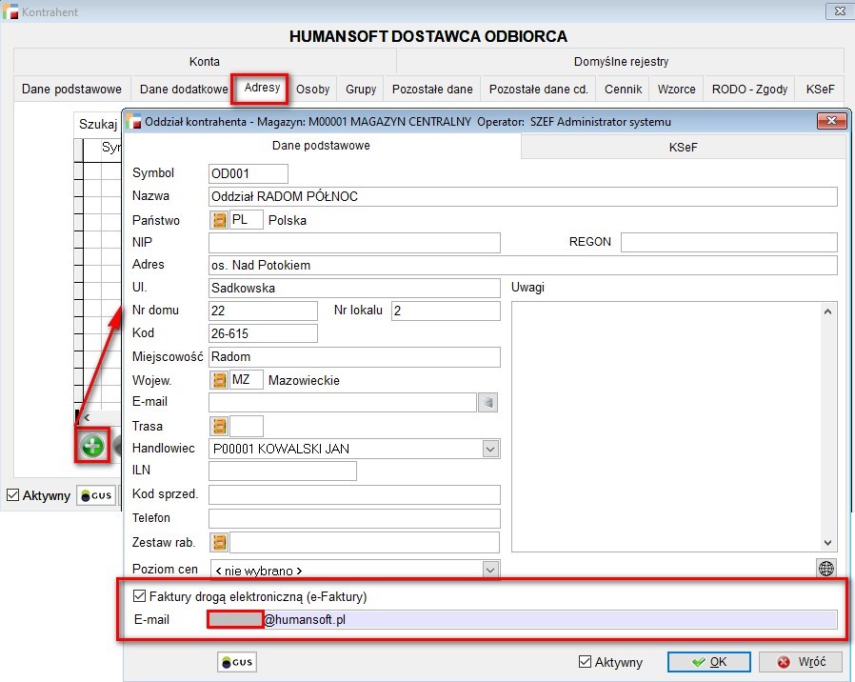Click the green plus add address button
Screen dimensions: 855x682
(x=92, y=446)
